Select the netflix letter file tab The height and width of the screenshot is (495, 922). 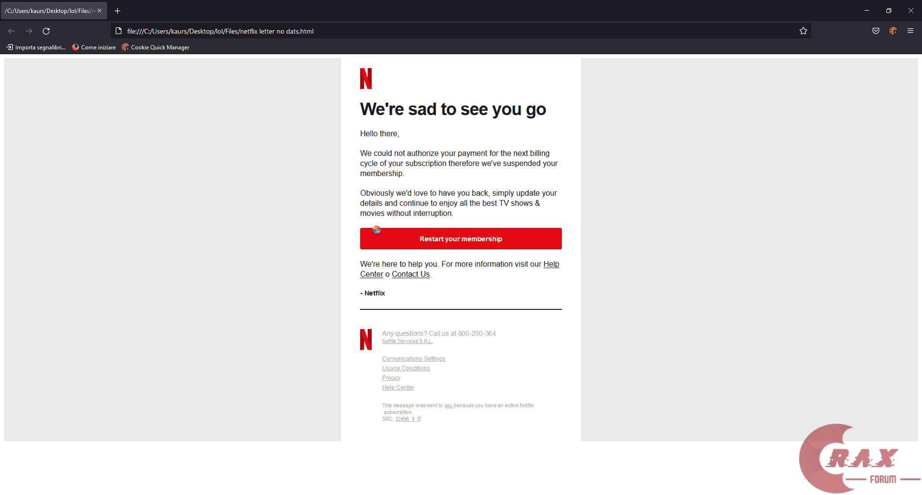click(54, 11)
